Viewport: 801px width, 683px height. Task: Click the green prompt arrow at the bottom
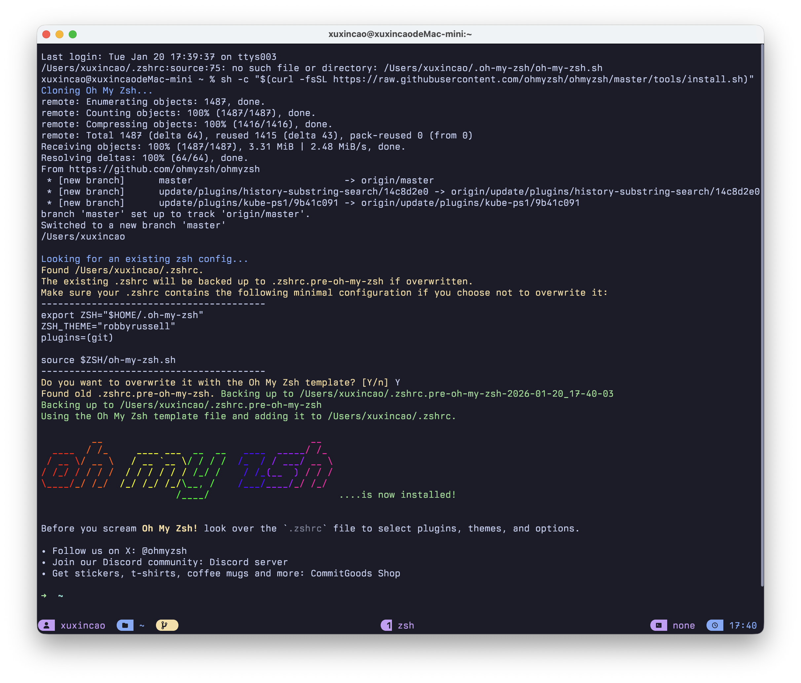(44, 596)
